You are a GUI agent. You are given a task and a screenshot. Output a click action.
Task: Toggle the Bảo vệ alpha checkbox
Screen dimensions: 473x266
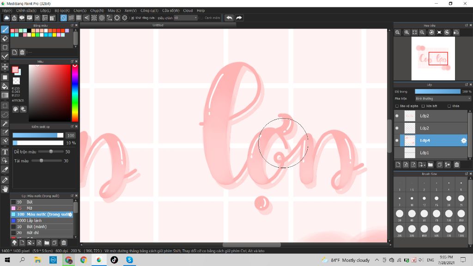[397, 106]
